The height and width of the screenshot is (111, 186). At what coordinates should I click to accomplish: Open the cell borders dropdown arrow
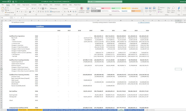click(x=28, y=12)
